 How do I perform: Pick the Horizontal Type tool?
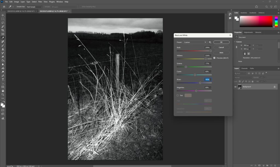click(x=3, y=79)
